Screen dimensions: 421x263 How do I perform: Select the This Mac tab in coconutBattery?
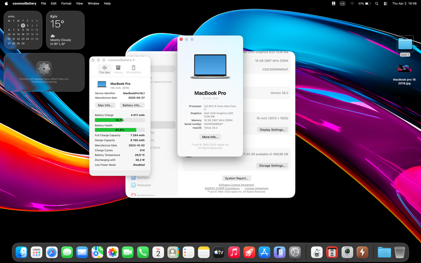pyautogui.click(x=105, y=69)
